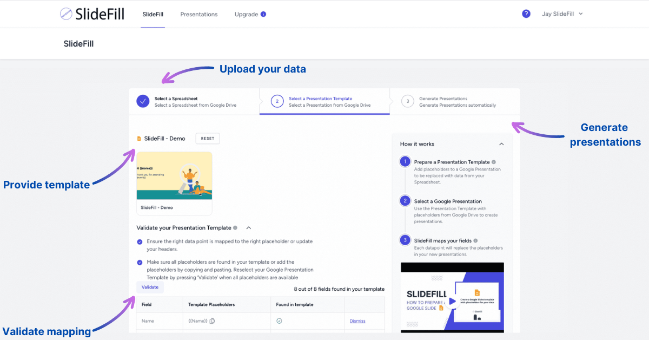Collapse the Validate your Presentation Template section
Screen dimensions: 649x340
(x=249, y=228)
